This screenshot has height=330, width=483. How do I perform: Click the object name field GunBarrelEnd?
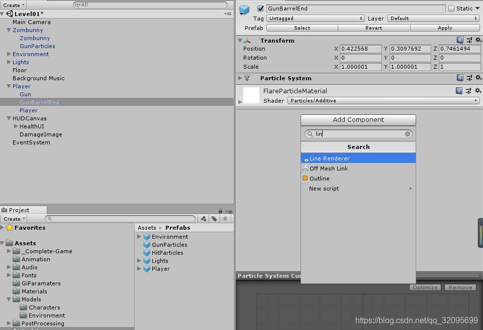point(356,9)
